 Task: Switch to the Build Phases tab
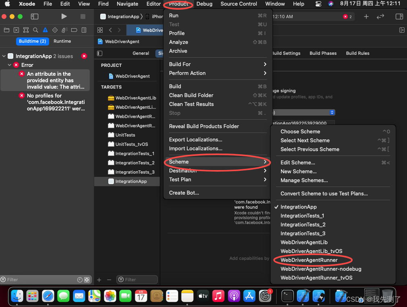pos(323,53)
